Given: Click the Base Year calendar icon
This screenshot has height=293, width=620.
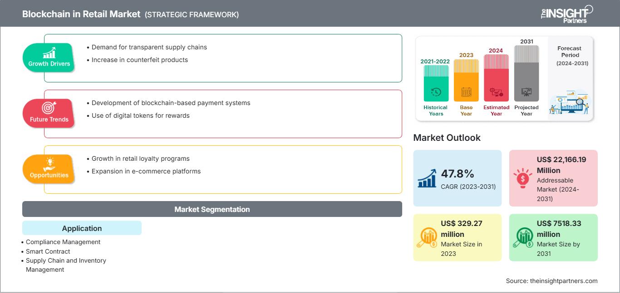Looking at the screenshot, I should (466, 92).
